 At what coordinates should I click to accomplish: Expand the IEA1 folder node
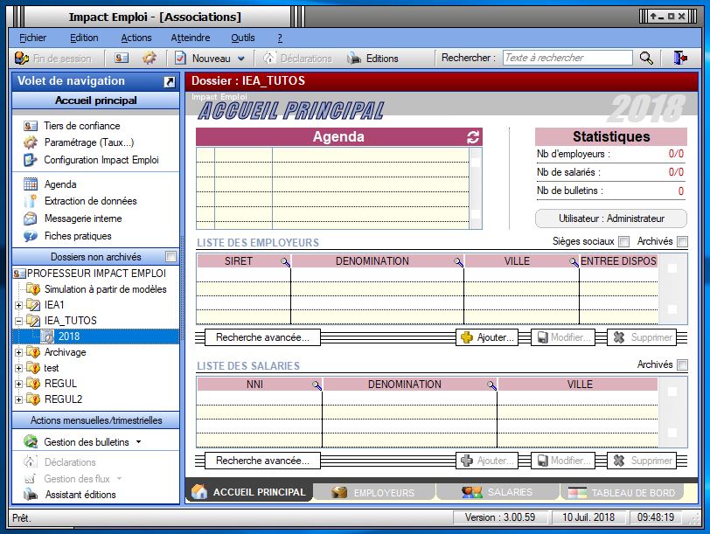[18, 305]
